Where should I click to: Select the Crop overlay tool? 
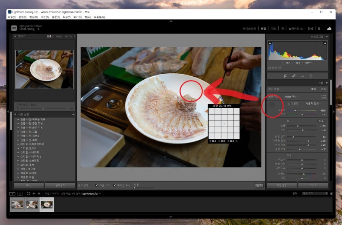[285, 76]
